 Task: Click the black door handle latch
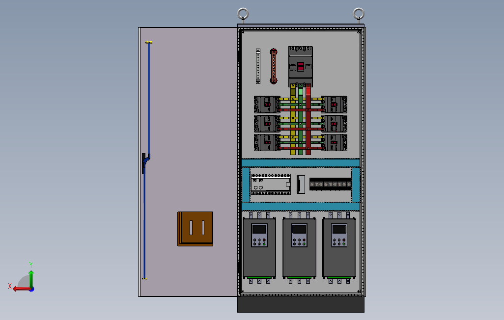(143, 163)
